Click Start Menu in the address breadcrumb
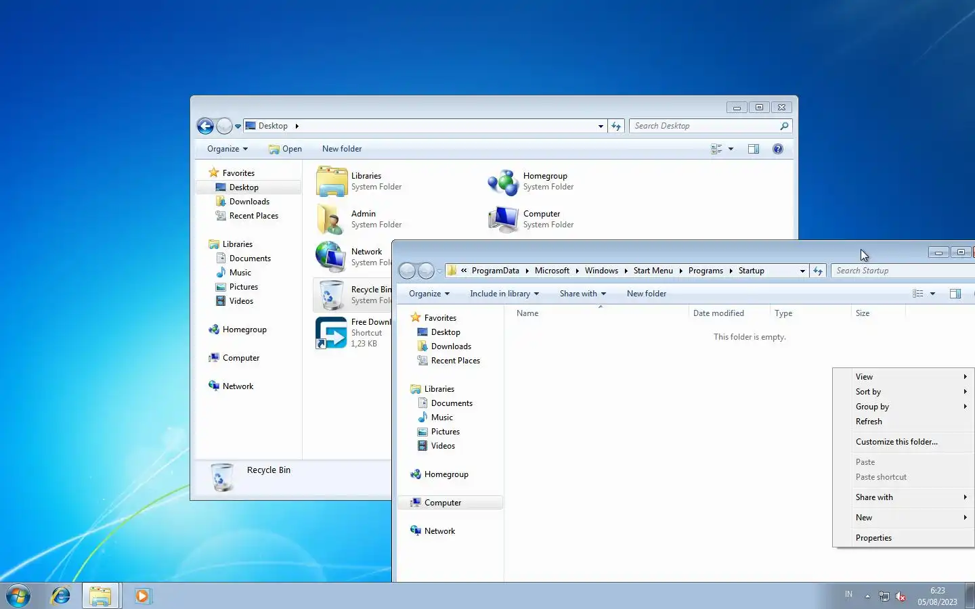 pyautogui.click(x=653, y=271)
